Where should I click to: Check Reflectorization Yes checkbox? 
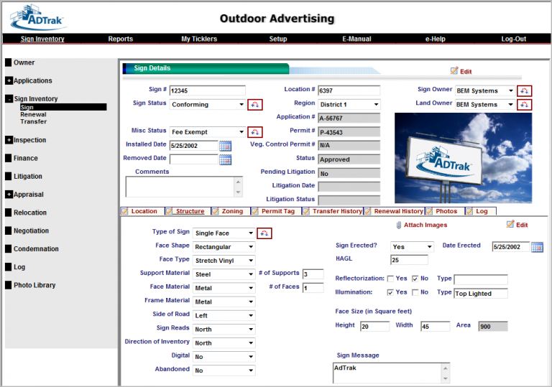click(390, 279)
